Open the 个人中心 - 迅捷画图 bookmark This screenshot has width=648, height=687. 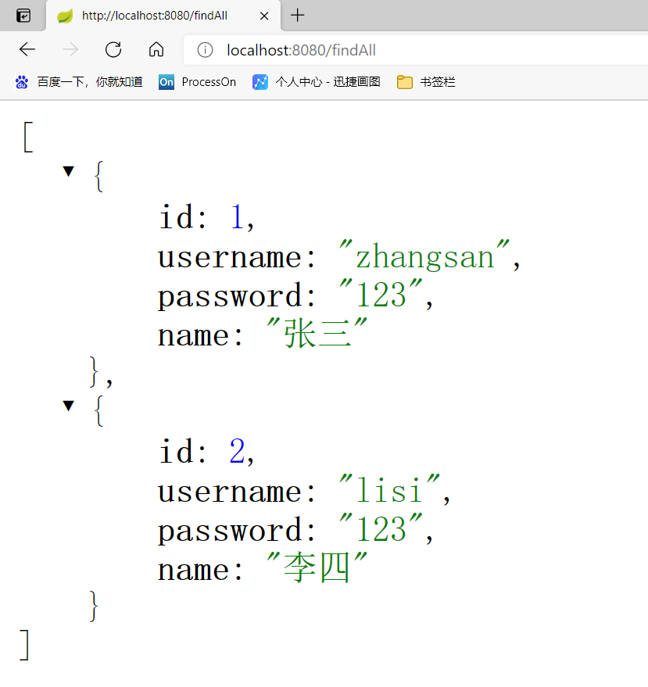click(317, 82)
